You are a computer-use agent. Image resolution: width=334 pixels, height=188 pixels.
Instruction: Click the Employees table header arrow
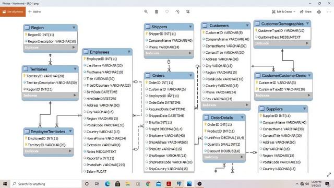[x=129, y=52]
